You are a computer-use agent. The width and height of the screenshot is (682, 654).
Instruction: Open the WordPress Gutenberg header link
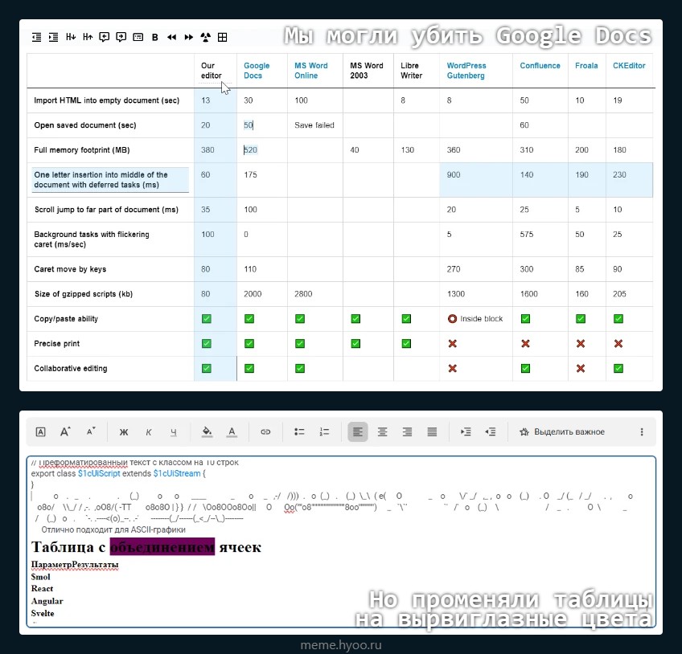(x=466, y=71)
